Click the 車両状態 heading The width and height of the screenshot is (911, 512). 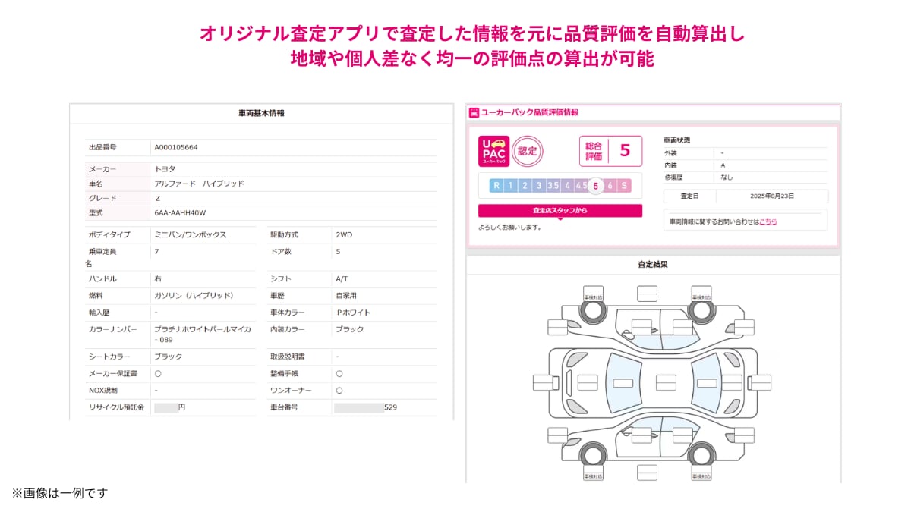click(x=676, y=140)
